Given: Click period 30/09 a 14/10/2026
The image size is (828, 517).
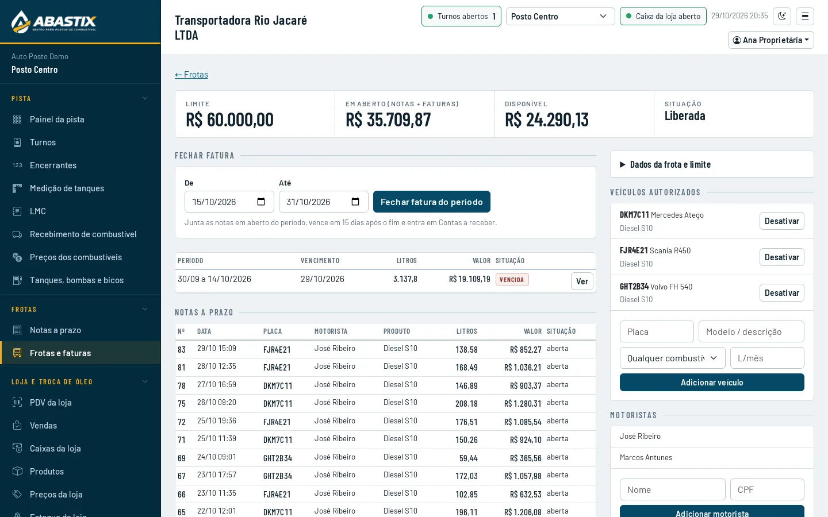Looking at the screenshot, I should pos(214,279).
